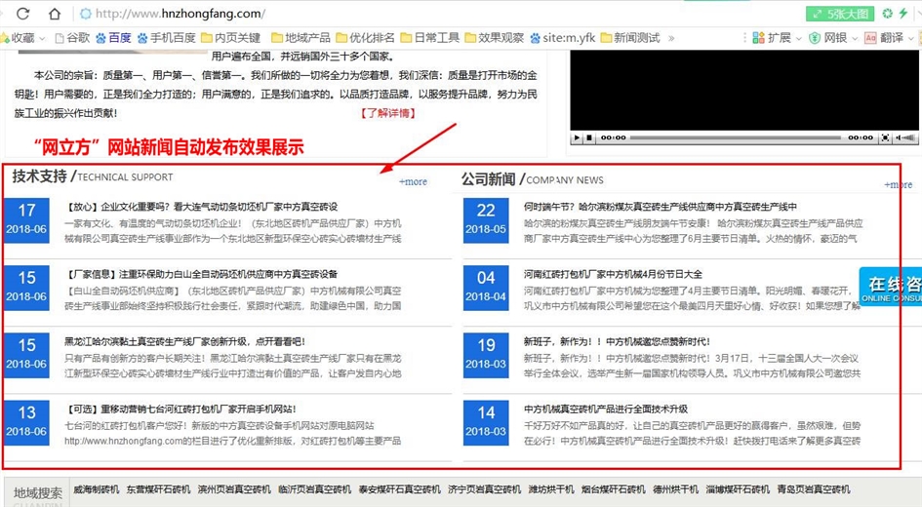The width and height of the screenshot is (922, 507).
Task: Stop the video with the square button
Action: click(x=588, y=137)
